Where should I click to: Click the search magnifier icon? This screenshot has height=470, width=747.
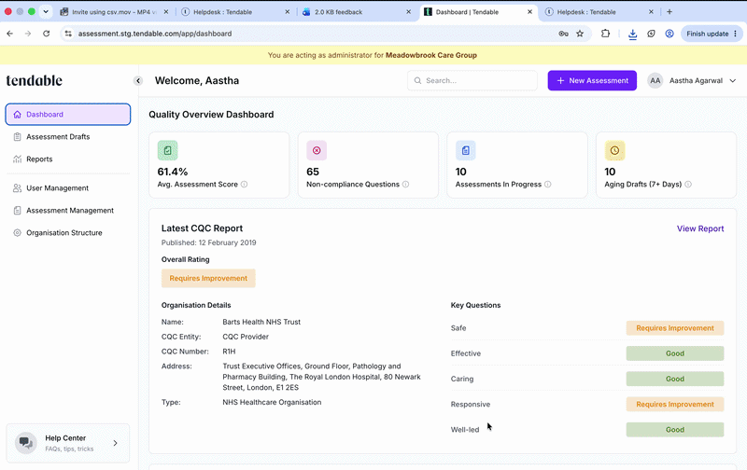(x=417, y=80)
